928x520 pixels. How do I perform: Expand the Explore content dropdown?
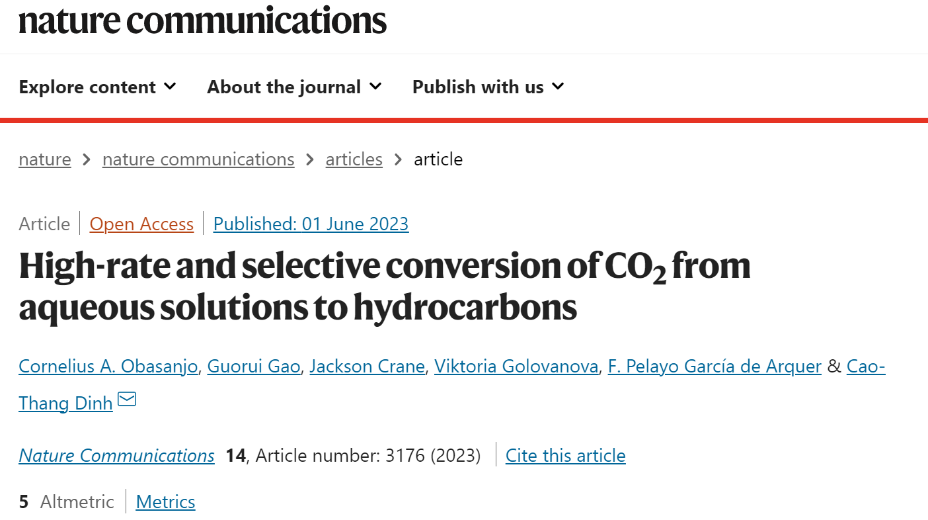(x=98, y=87)
